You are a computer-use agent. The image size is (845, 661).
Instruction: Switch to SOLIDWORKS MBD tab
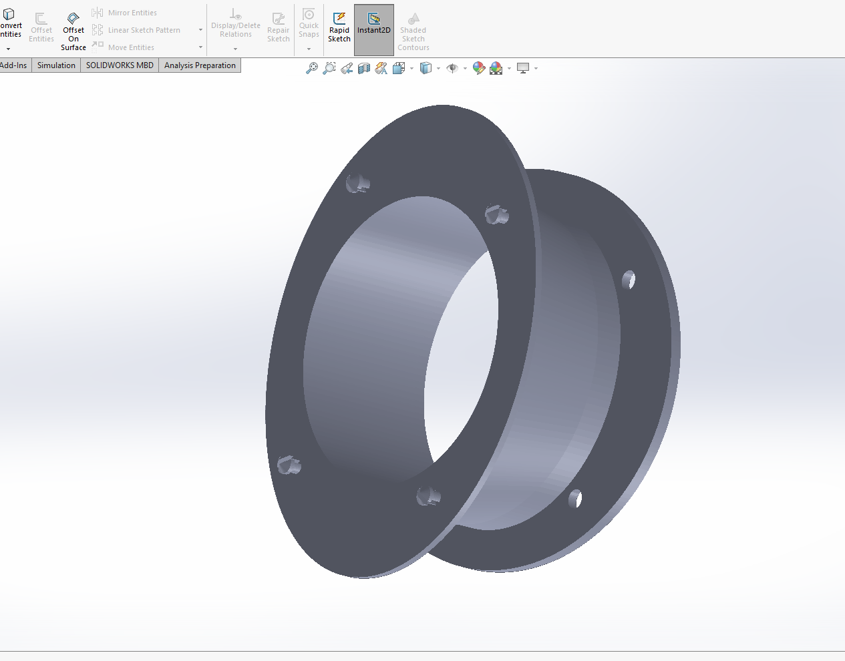point(120,65)
